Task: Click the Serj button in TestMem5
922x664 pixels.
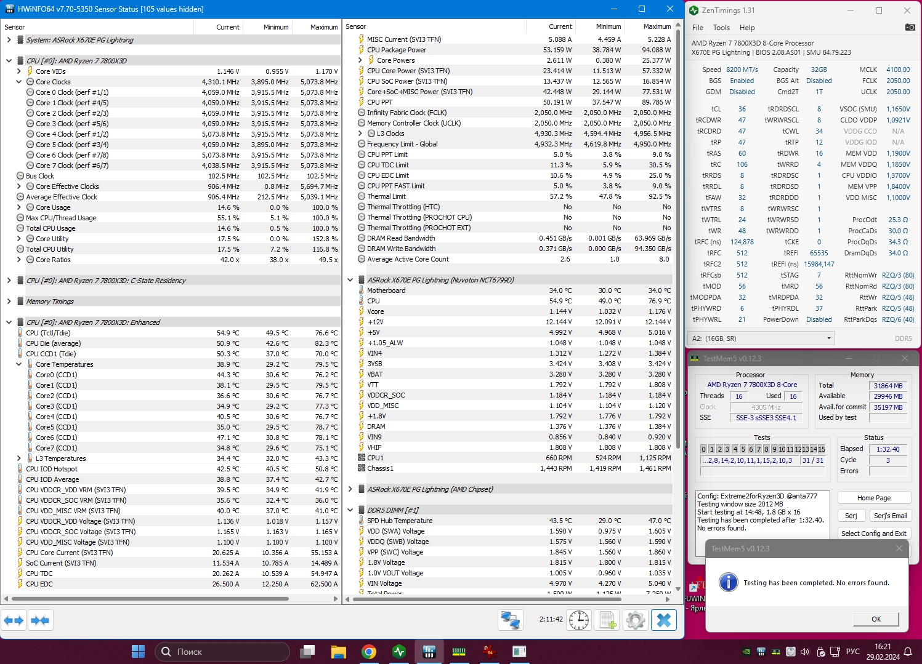Action: [x=851, y=516]
